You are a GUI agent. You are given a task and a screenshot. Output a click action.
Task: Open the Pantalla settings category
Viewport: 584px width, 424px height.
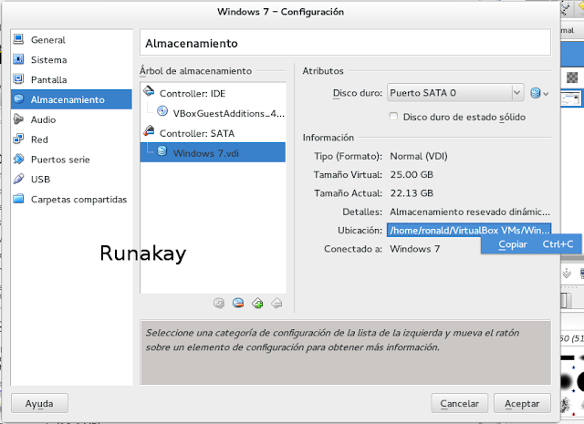click(x=71, y=79)
